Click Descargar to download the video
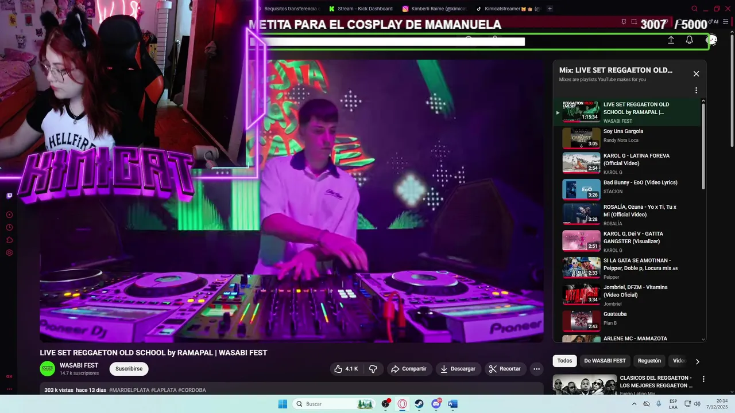 coord(458,369)
